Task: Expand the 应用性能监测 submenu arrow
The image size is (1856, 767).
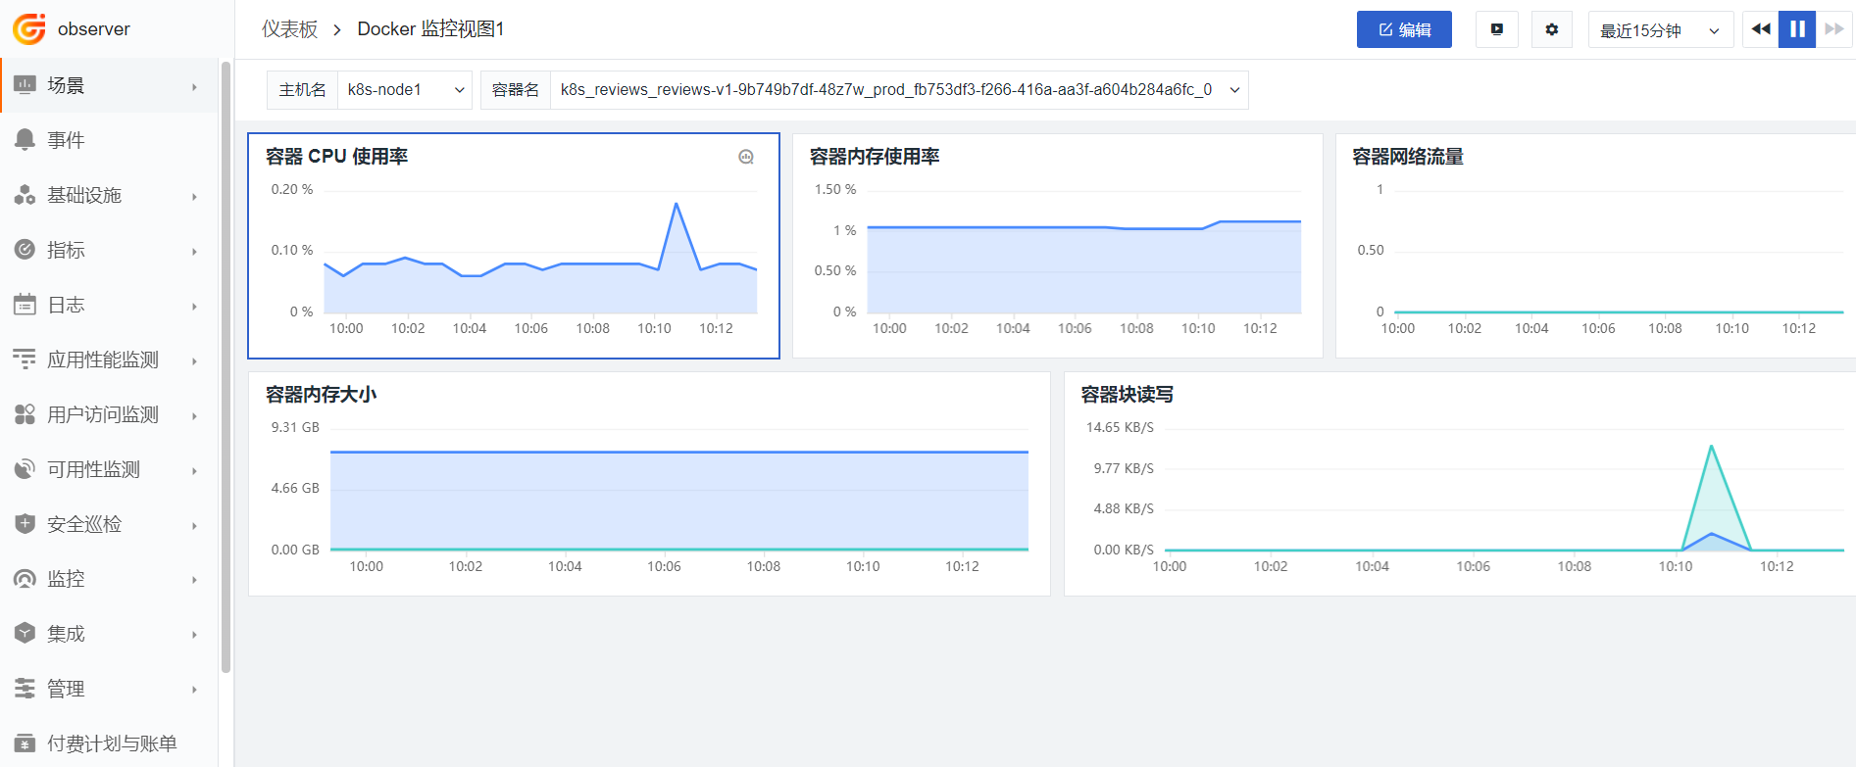Action: 194,361
